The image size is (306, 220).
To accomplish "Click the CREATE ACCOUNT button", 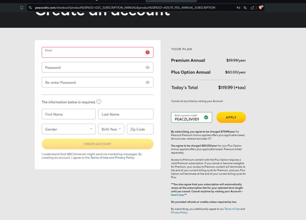I will tap(98, 144).
